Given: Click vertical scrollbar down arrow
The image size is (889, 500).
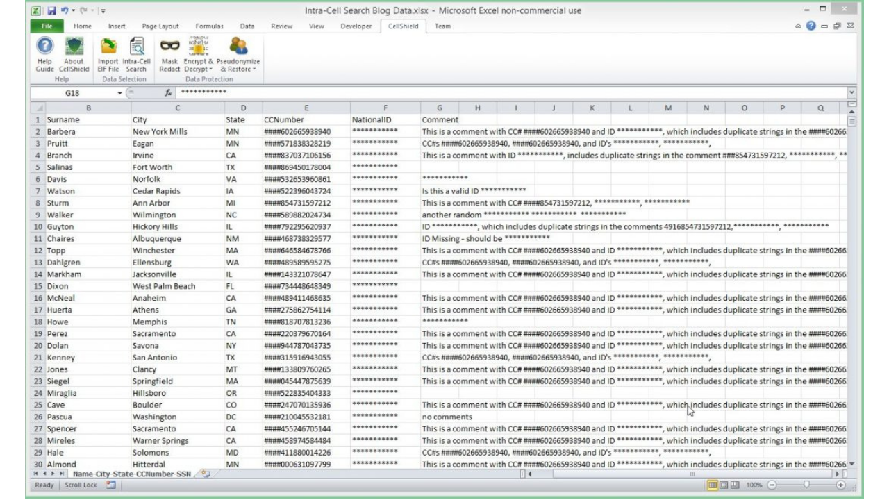Looking at the screenshot, I should [x=851, y=464].
